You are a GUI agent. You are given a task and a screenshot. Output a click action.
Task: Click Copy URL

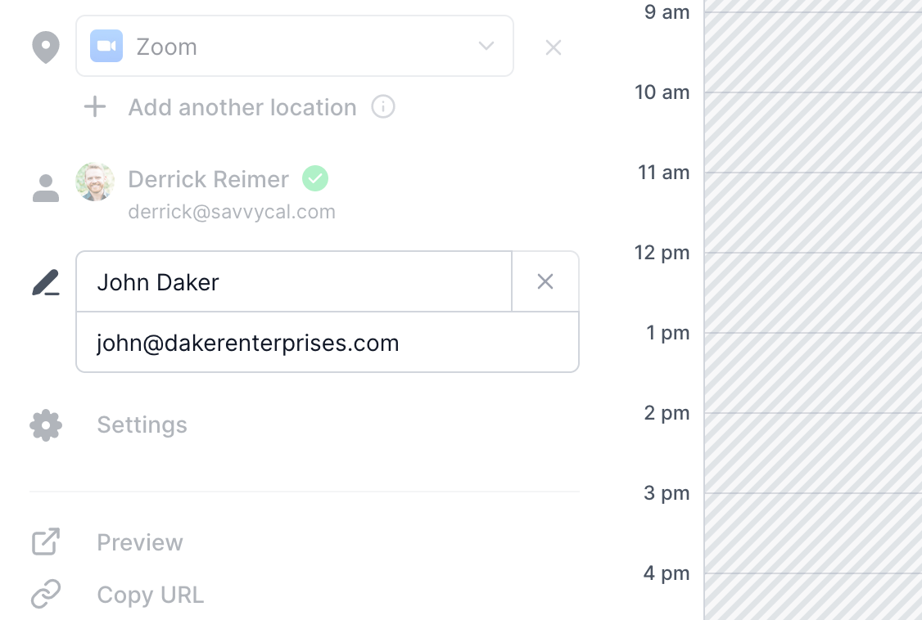151,594
